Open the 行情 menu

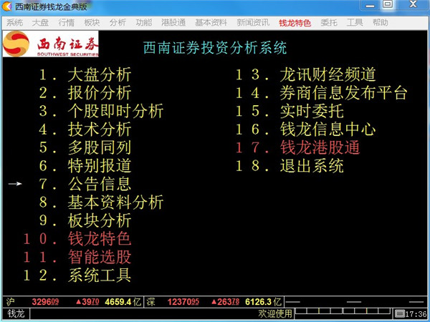[67, 22]
